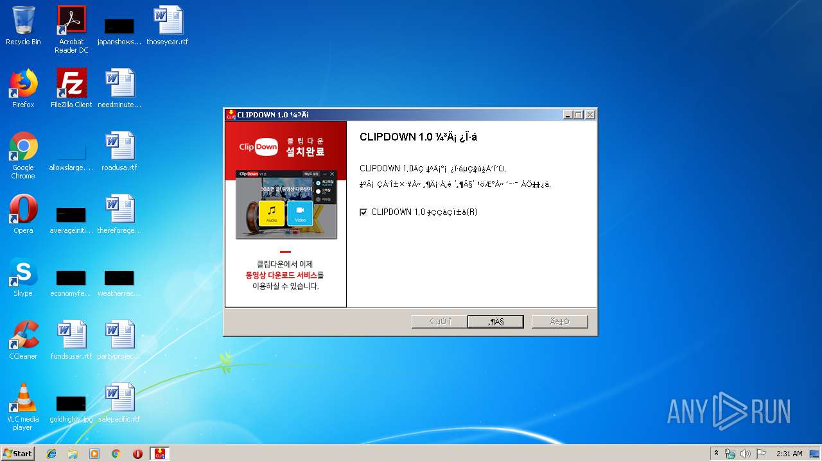Image resolution: width=822 pixels, height=462 pixels.
Task: Open the japanshows desktop file
Action: click(x=119, y=30)
